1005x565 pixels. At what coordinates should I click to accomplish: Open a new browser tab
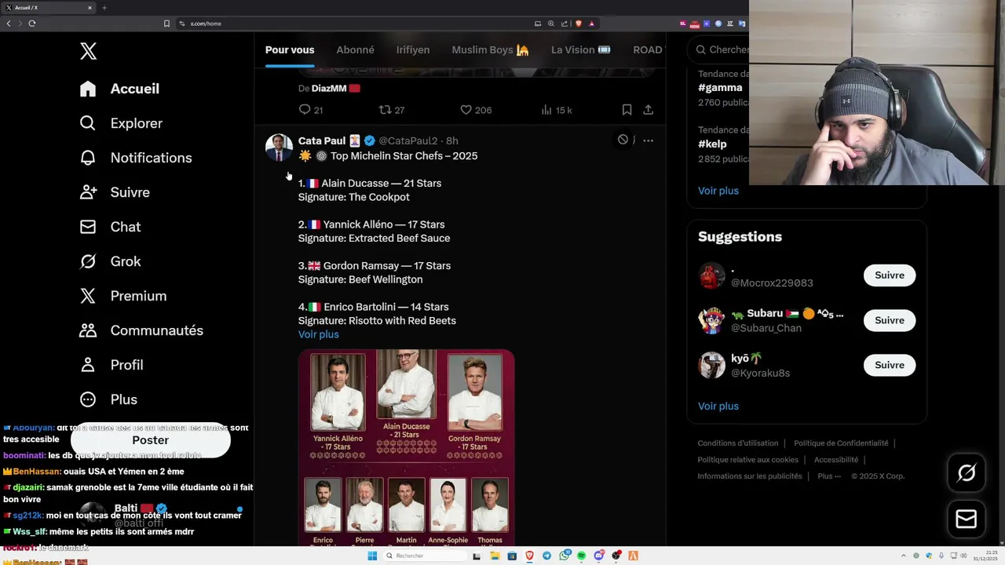click(x=104, y=8)
